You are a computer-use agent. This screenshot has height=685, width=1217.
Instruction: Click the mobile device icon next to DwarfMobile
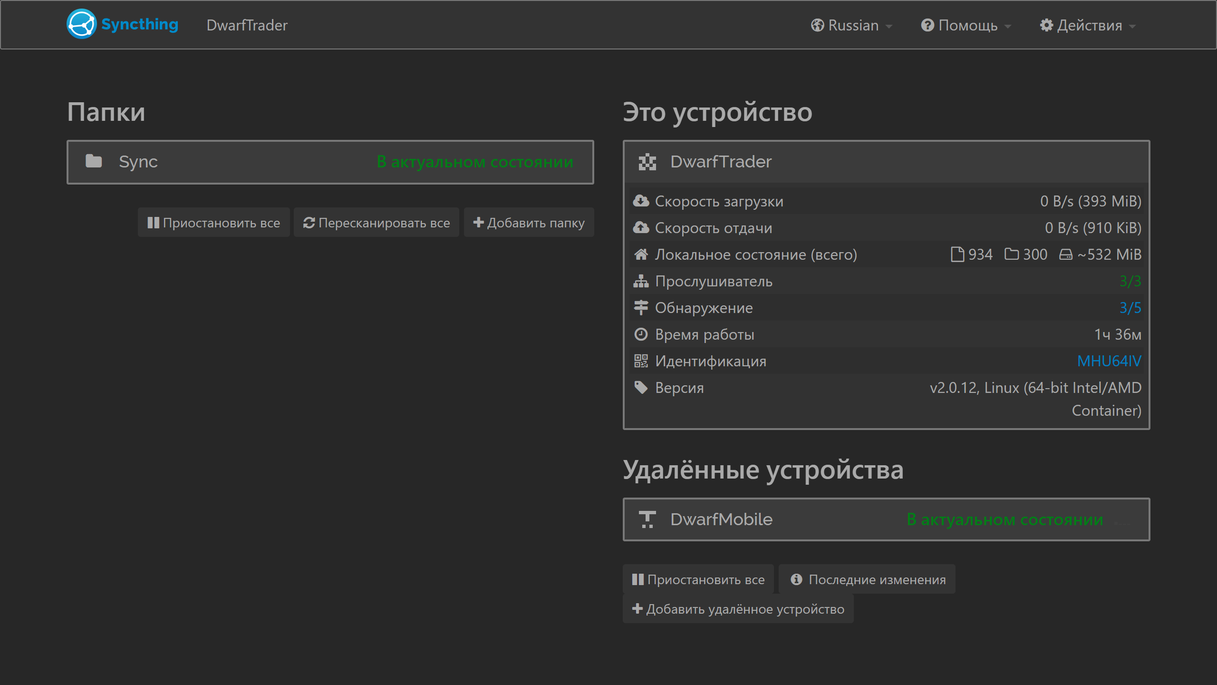coord(647,519)
